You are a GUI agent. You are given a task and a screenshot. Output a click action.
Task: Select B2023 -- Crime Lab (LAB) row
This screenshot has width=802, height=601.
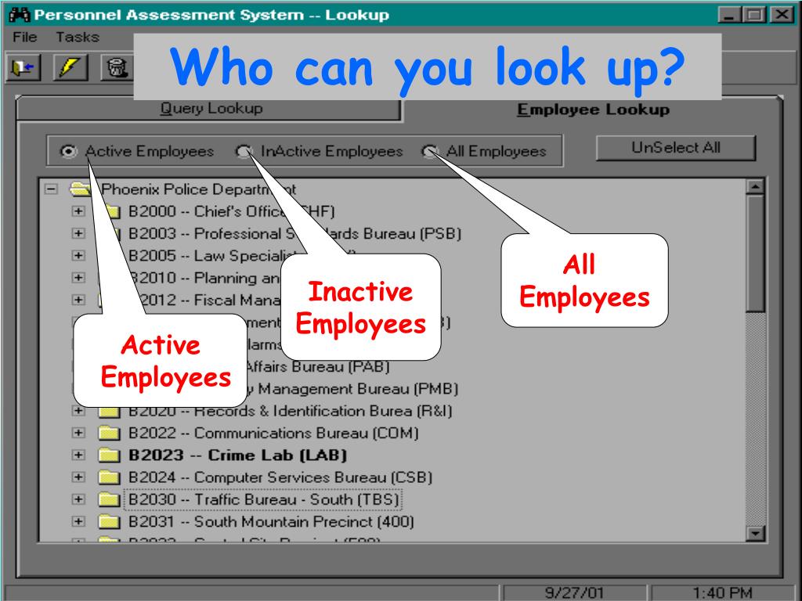coord(237,455)
